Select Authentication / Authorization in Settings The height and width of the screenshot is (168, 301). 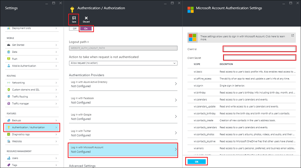(32, 127)
